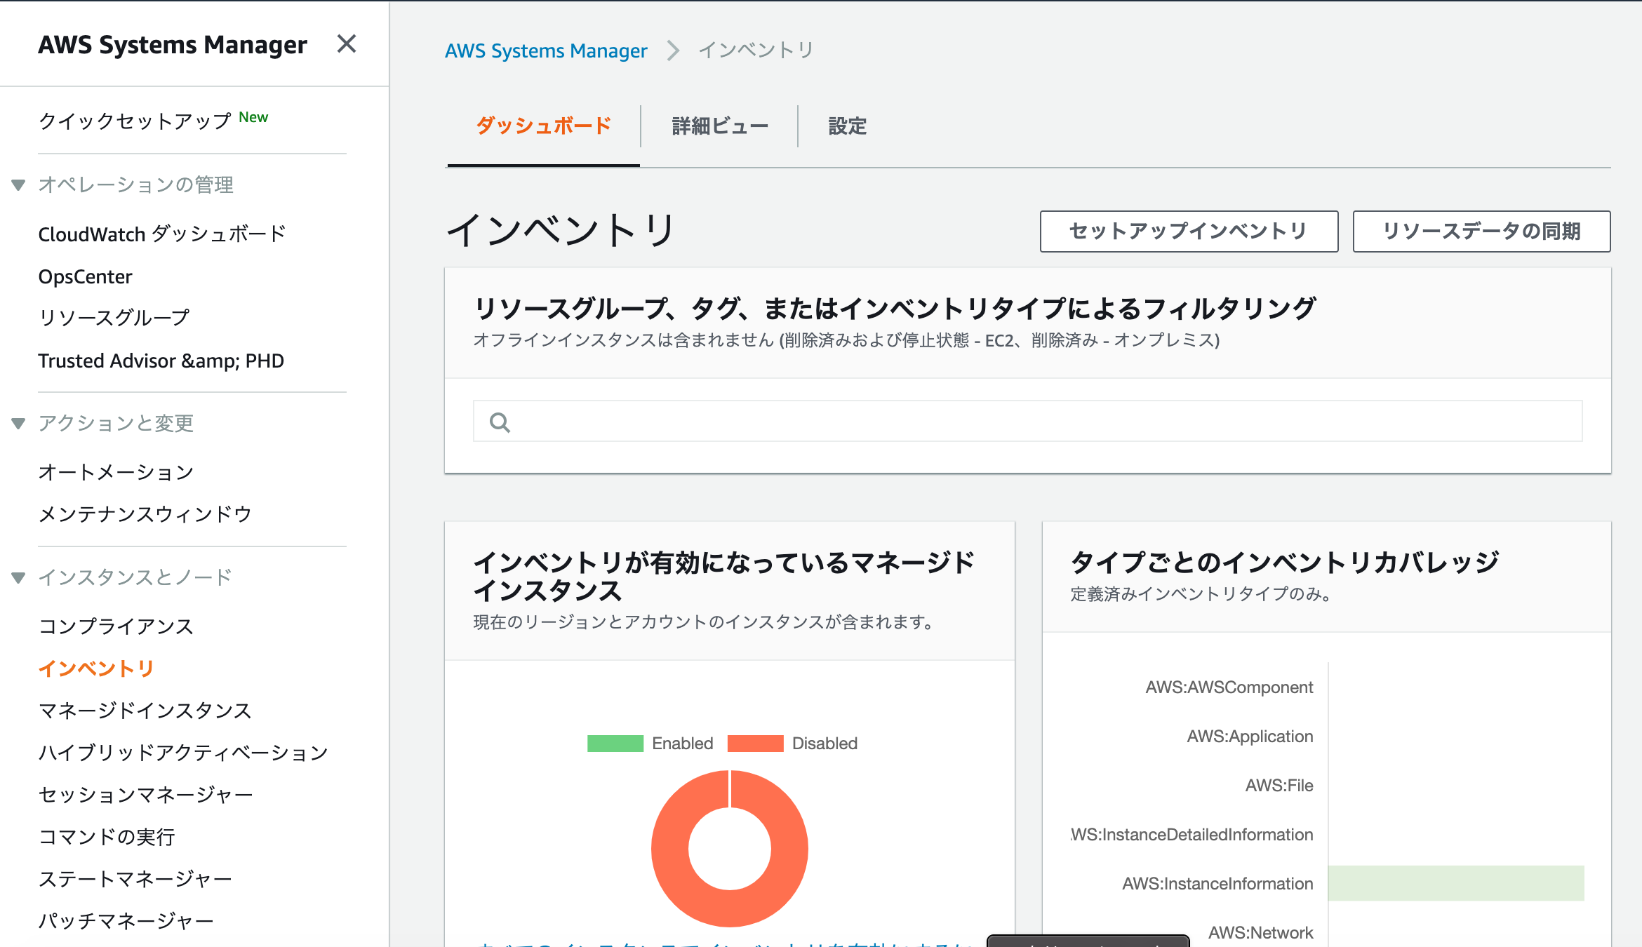Open コマンドの実行 in the sidebar

pyautogui.click(x=107, y=837)
